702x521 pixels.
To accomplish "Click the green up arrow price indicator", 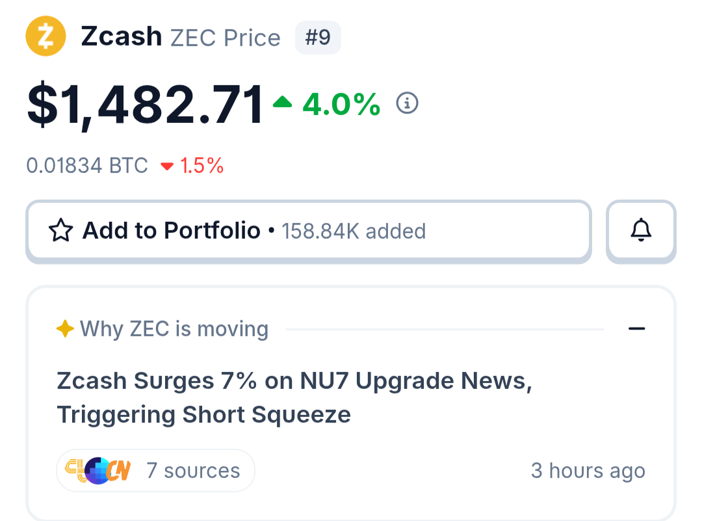I will (283, 103).
